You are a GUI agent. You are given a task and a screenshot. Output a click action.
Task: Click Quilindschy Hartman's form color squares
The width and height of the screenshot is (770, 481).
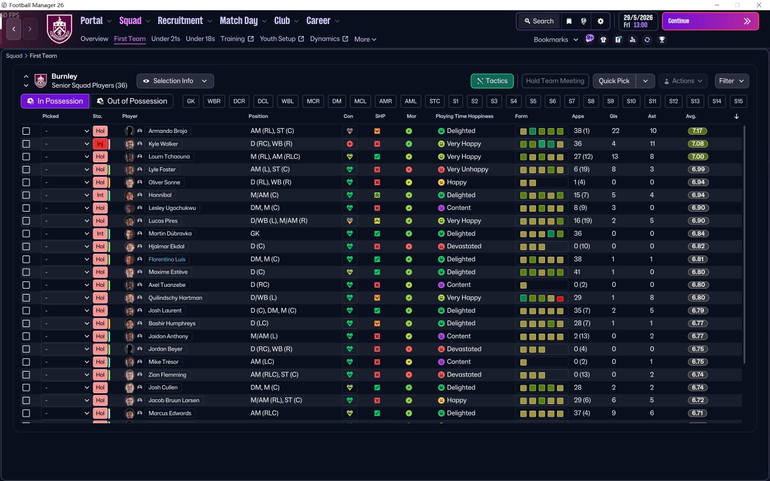click(x=541, y=298)
